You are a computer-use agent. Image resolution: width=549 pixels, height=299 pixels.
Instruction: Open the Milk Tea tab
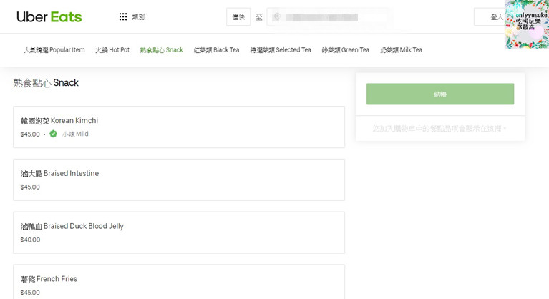pos(401,50)
